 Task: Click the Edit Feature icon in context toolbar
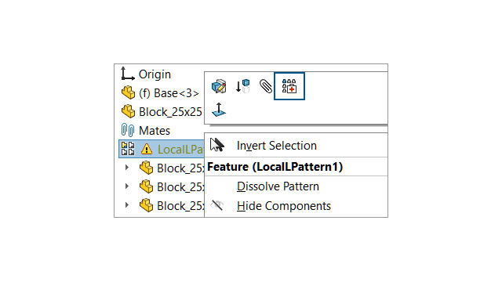(219, 86)
